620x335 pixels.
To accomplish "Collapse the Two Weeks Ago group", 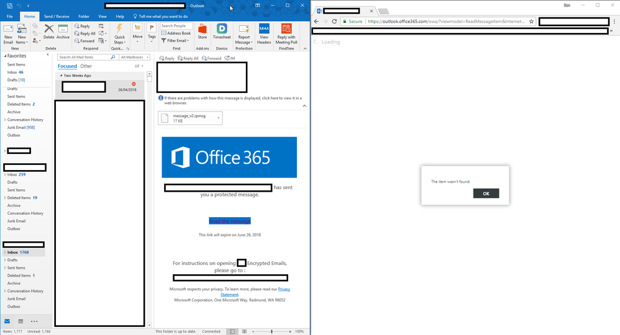I will [62, 76].
